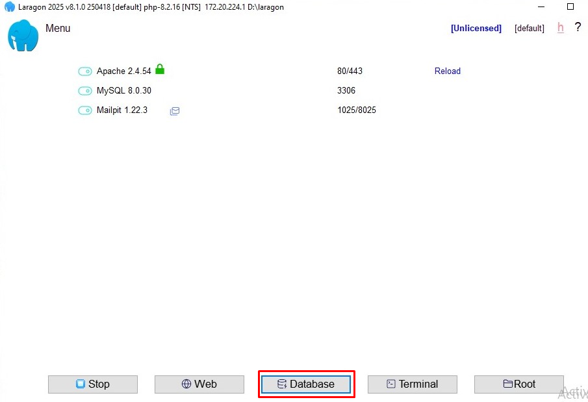Screen dimensions: 588x402
Task: Reload the Apache server
Action: coord(447,71)
